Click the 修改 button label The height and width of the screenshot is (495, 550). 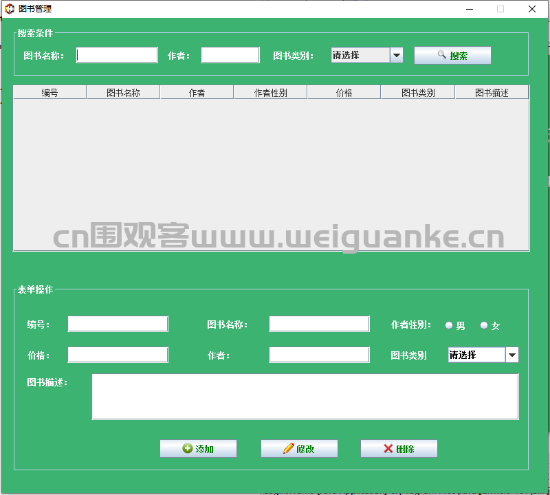click(305, 449)
